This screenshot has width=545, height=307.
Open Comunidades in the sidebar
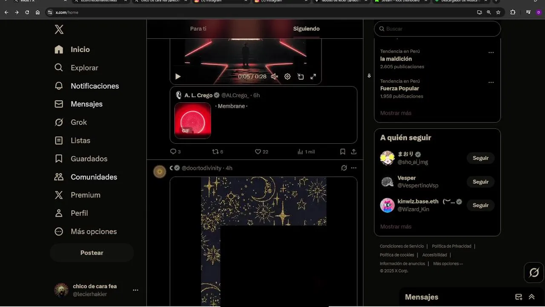[86, 177]
